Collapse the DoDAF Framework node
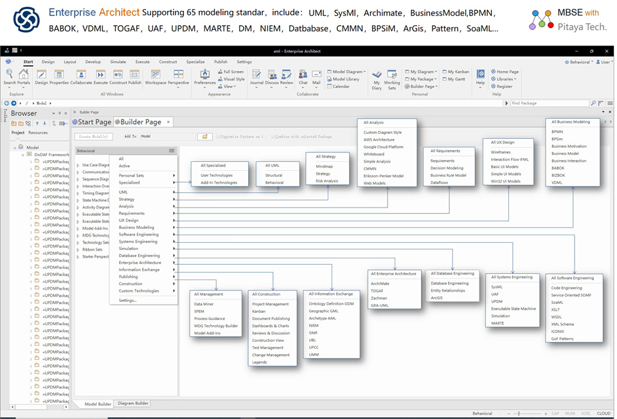Screen dimensions: 617x419 click(22, 155)
